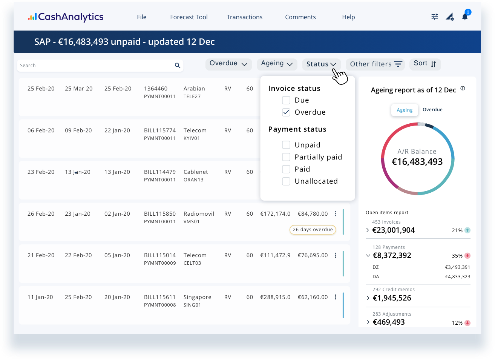Select invoice BILL114479
The width and height of the screenshot is (495, 359).
[160, 172]
